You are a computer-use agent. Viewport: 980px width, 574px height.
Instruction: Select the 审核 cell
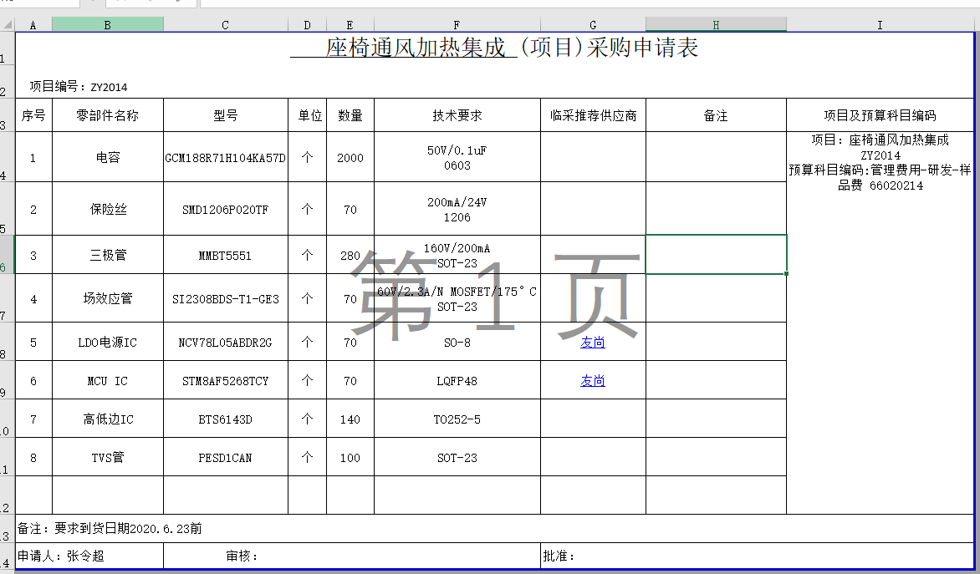click(352, 556)
